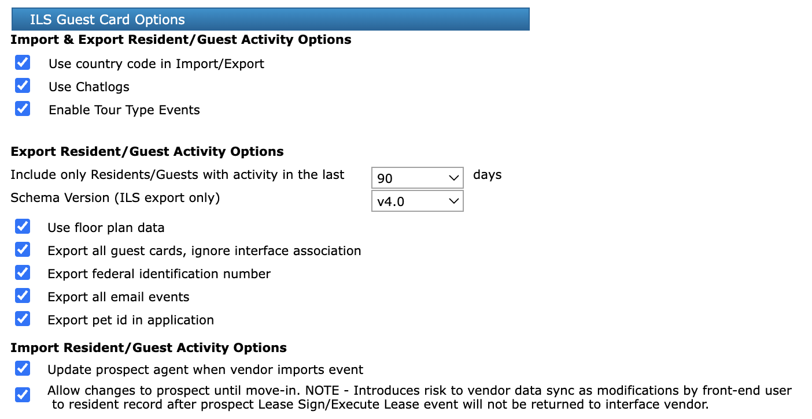Click the Use Chatlogs label text
812x419 pixels.
click(x=89, y=87)
